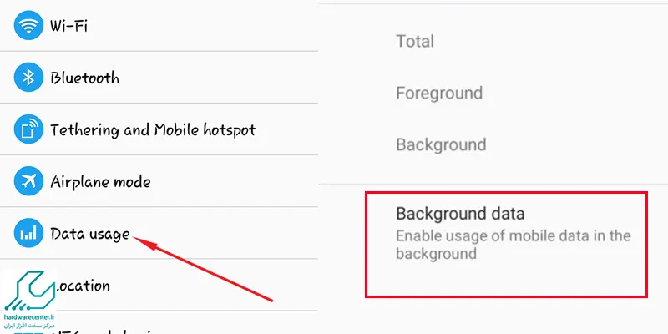Tap the Data usage bar-chart icon
This screenshot has height=334, width=668.
tap(28, 234)
